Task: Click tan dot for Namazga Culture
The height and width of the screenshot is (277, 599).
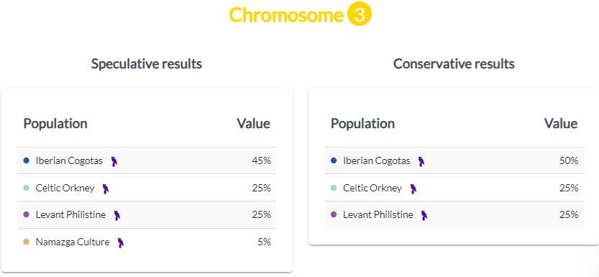Action: 27,242
